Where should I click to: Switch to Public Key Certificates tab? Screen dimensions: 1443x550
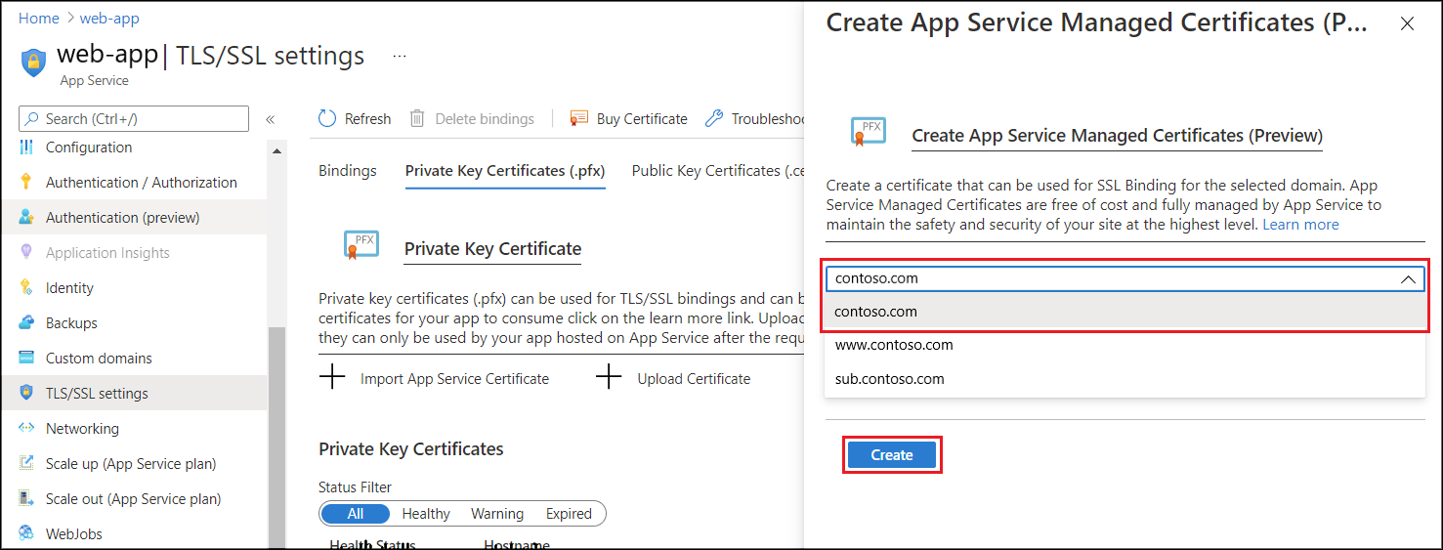point(717,170)
